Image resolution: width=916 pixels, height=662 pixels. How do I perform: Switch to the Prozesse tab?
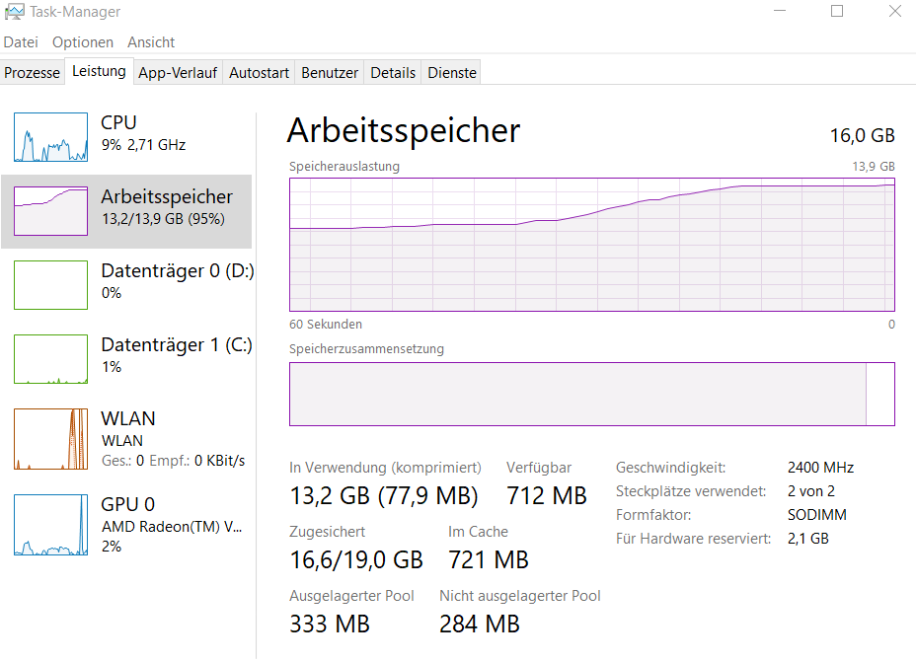click(x=33, y=73)
